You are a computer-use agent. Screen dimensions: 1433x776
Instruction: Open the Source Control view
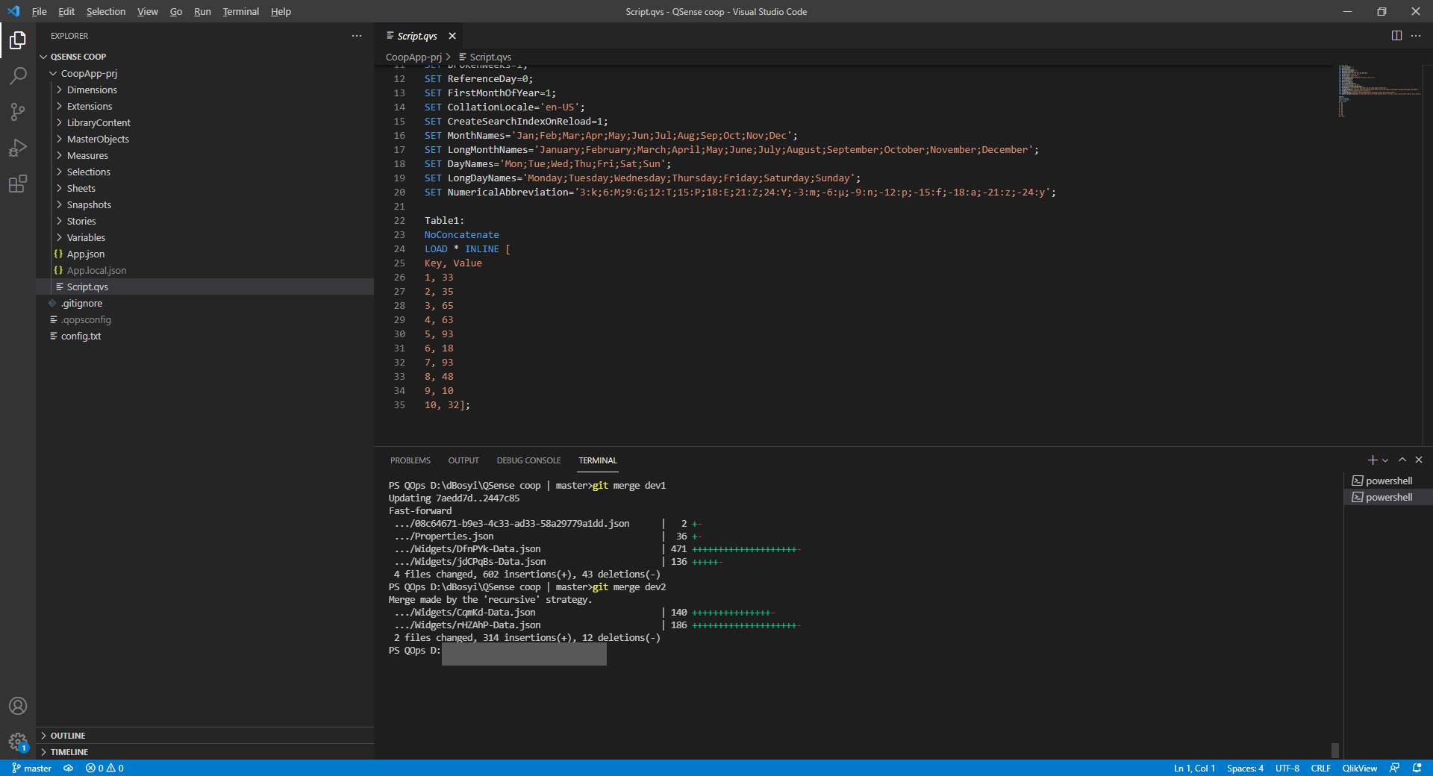pos(18,112)
